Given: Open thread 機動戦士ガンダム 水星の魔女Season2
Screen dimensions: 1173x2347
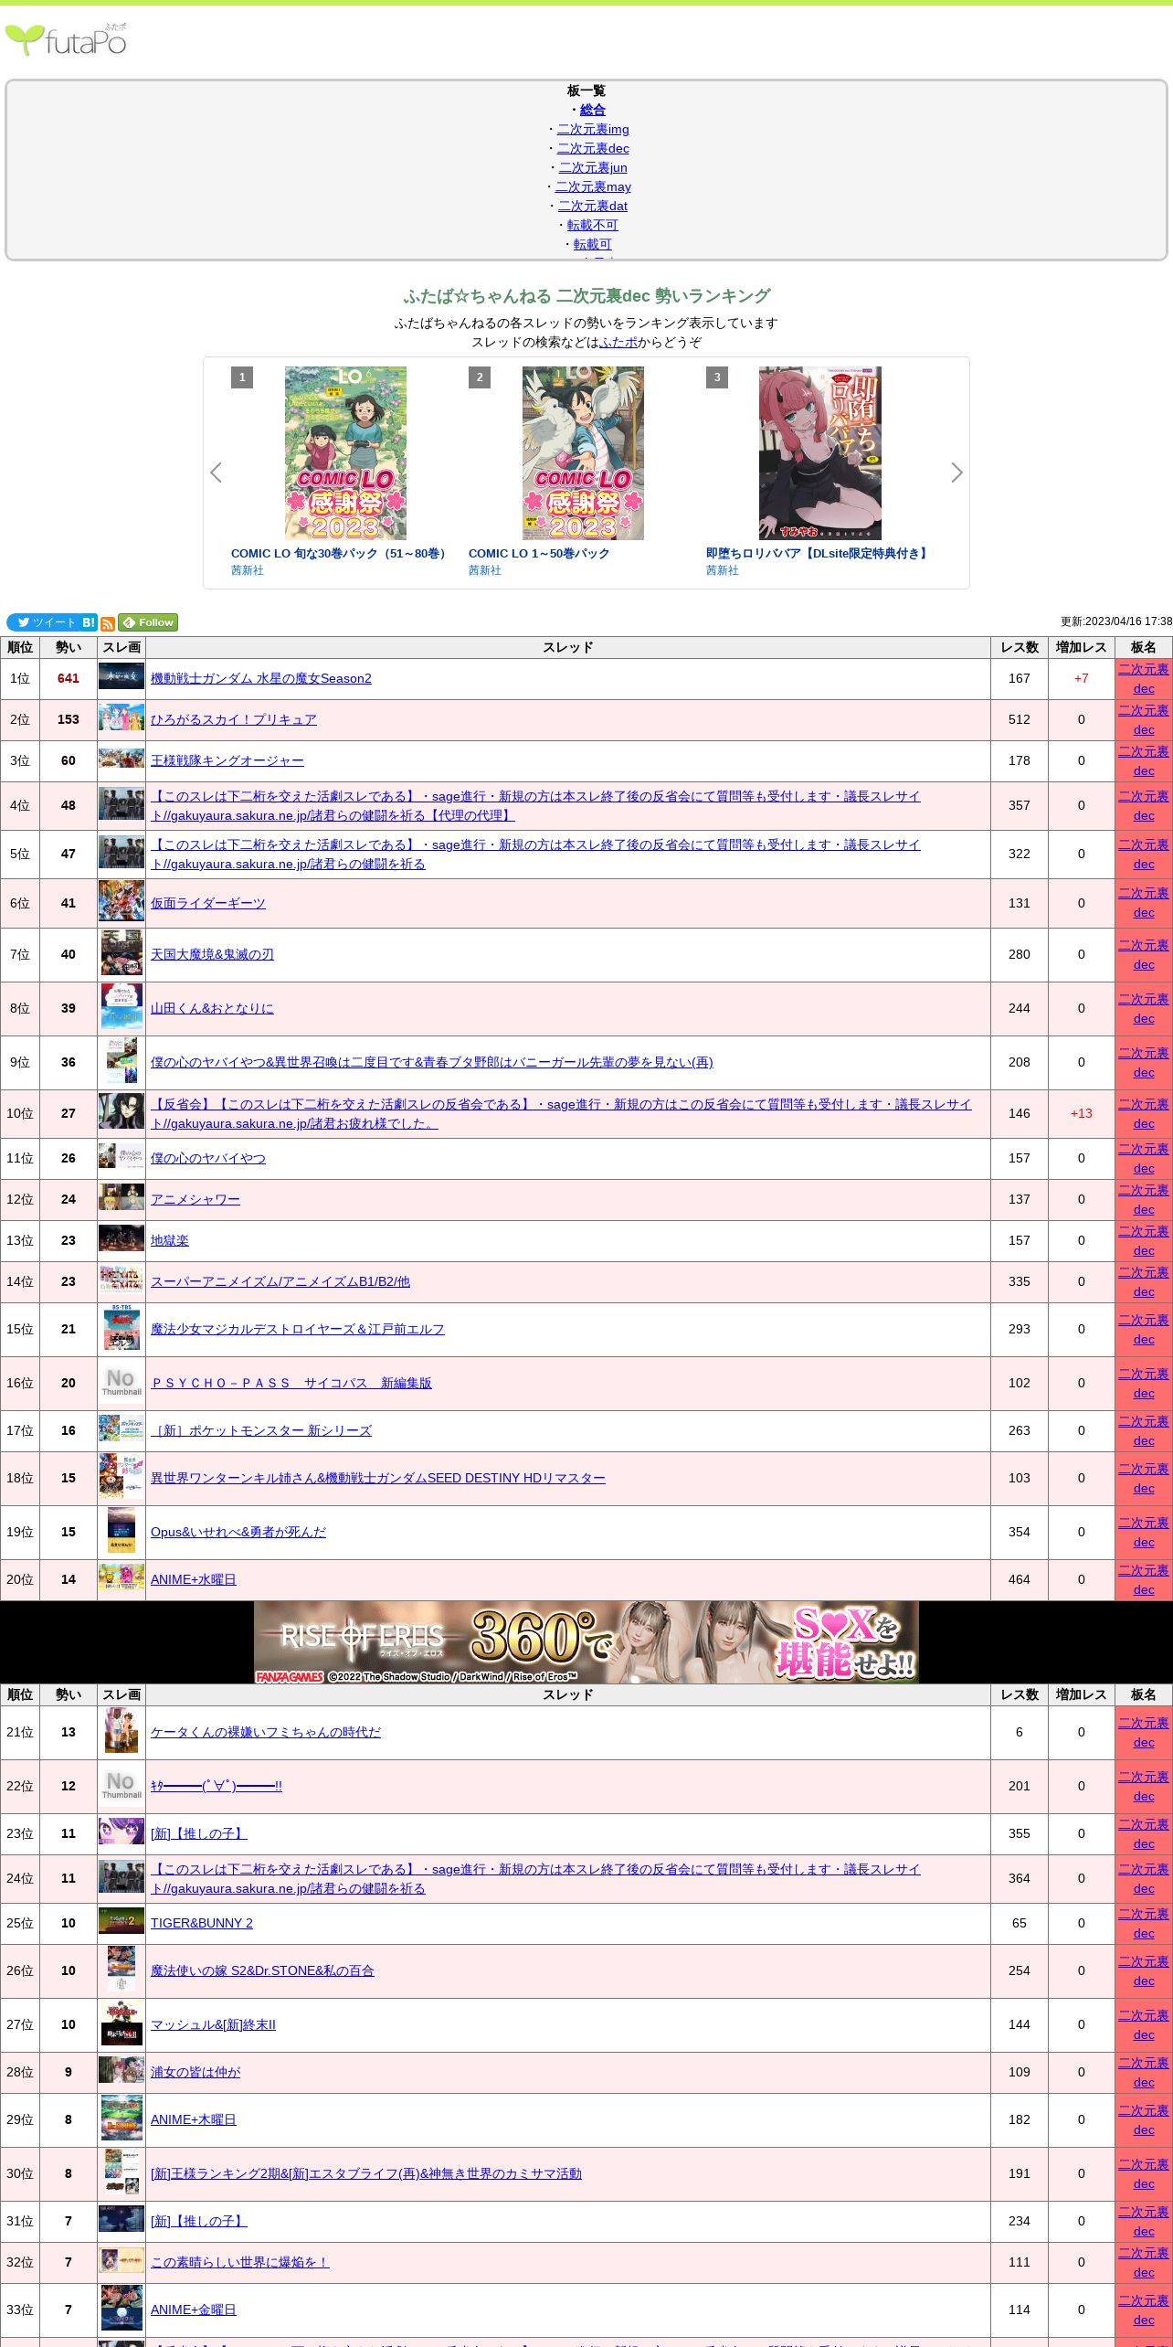Looking at the screenshot, I should click(261, 678).
